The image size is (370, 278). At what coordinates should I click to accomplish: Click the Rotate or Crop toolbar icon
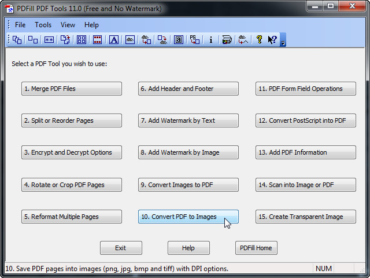coord(65,39)
